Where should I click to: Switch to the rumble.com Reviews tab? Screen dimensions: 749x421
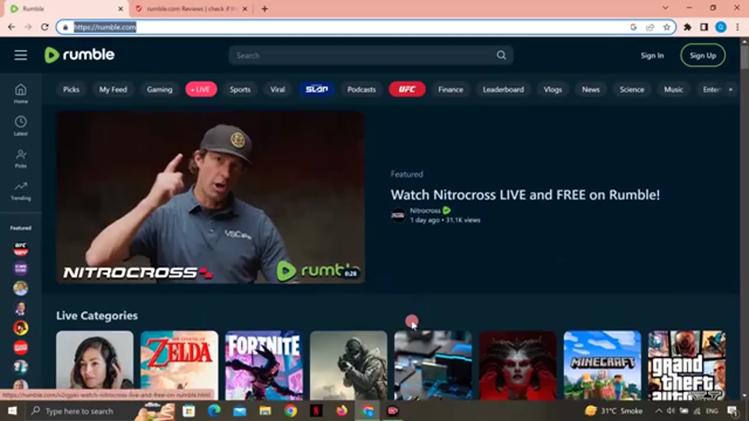click(191, 9)
